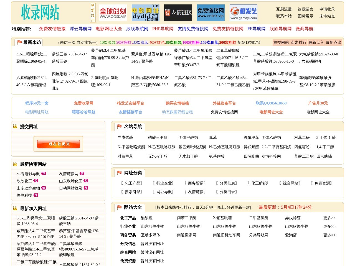Click the flag icon beside 酷站大全
Image resolution: width=355 pixels, height=266 pixels.
click(x=120, y=207)
